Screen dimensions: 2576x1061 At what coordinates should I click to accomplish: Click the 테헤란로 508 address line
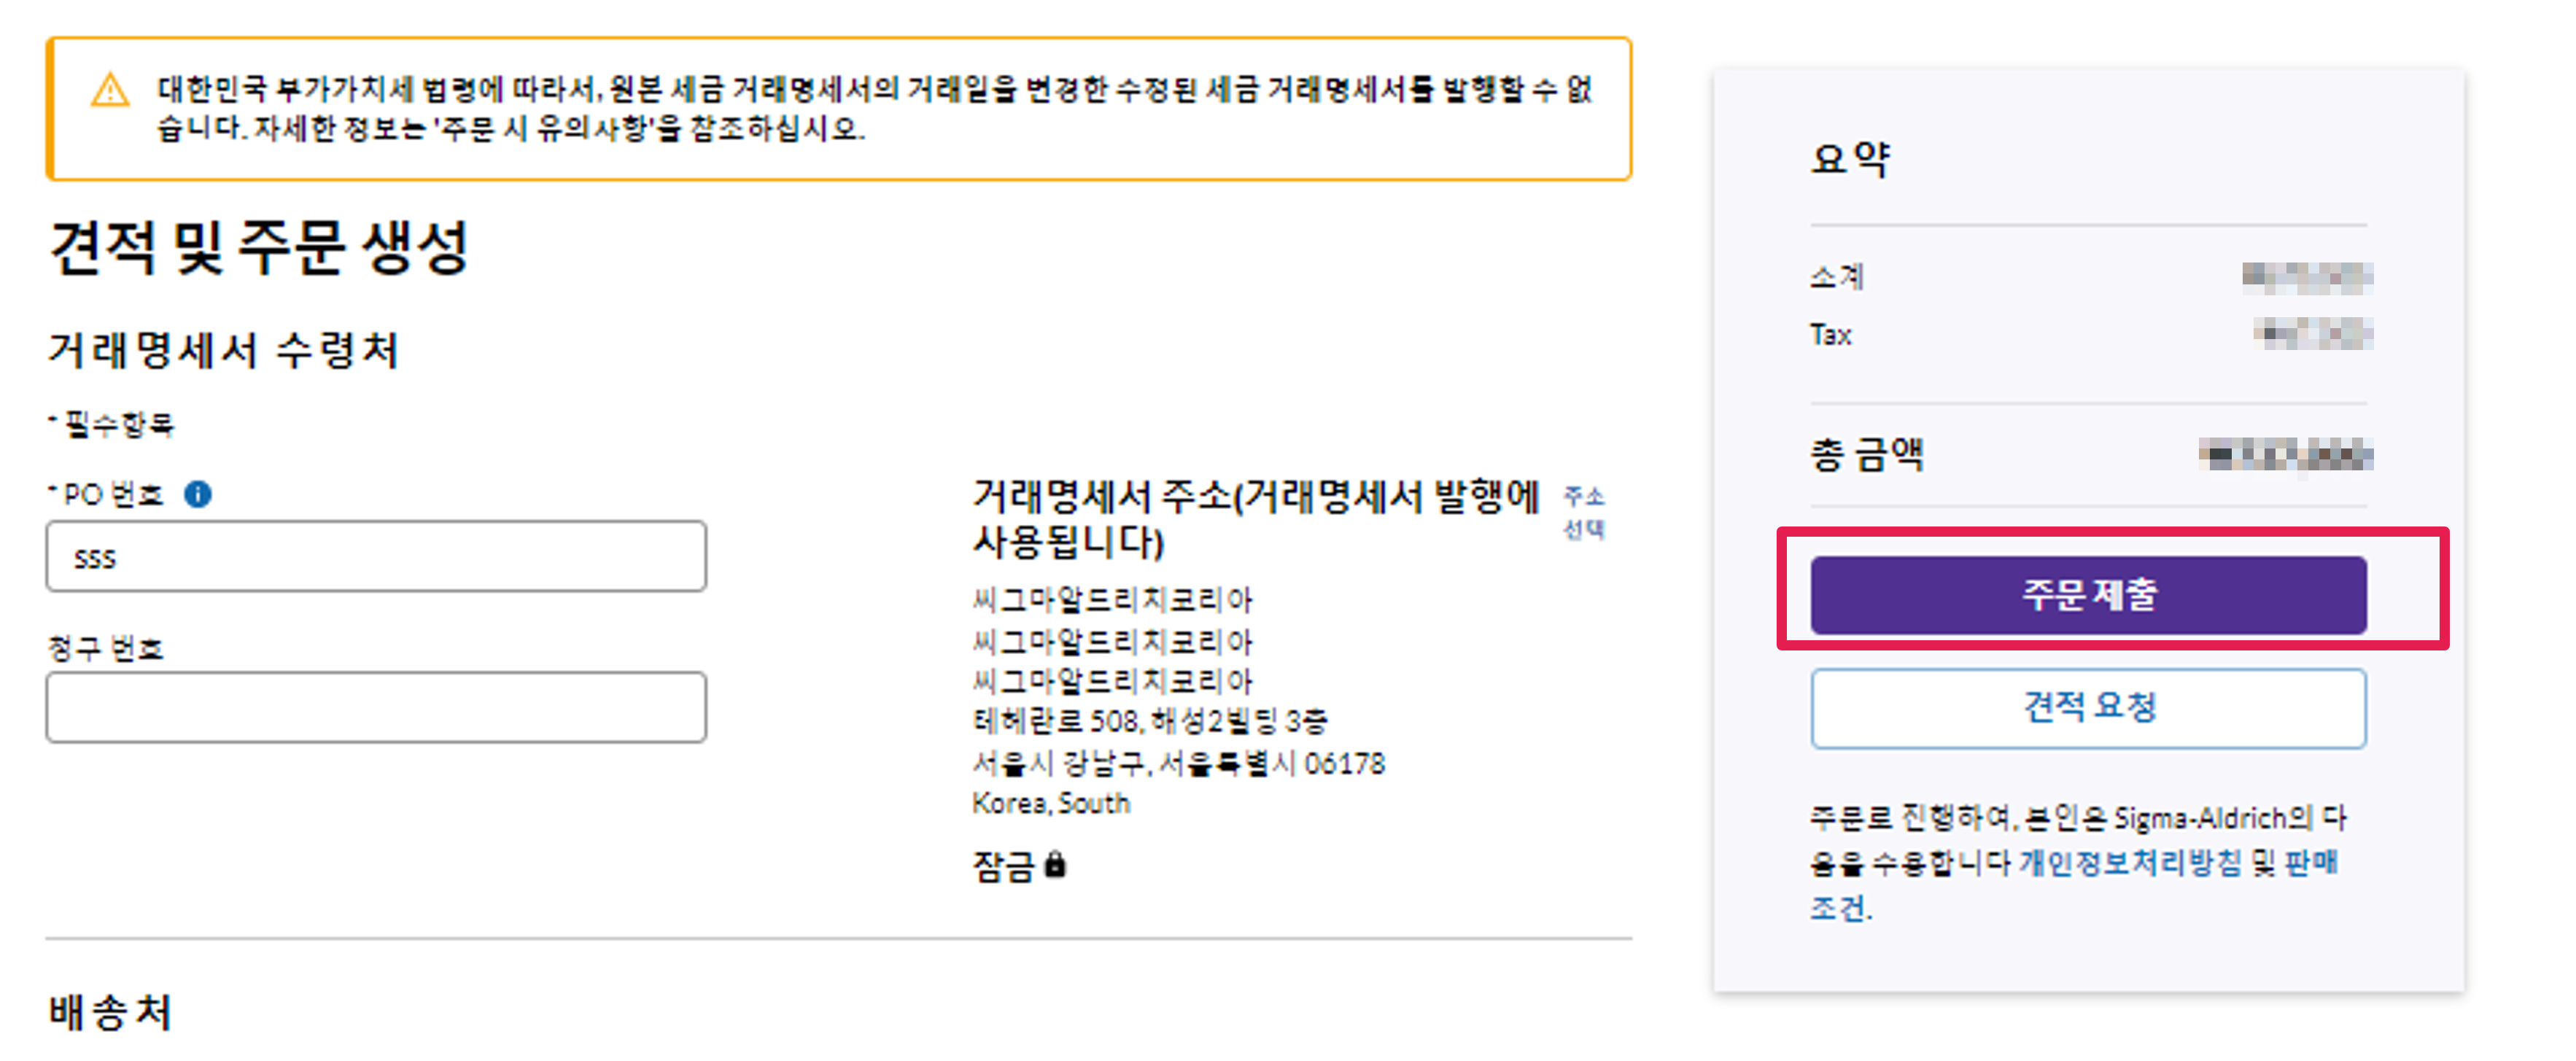click(1149, 721)
